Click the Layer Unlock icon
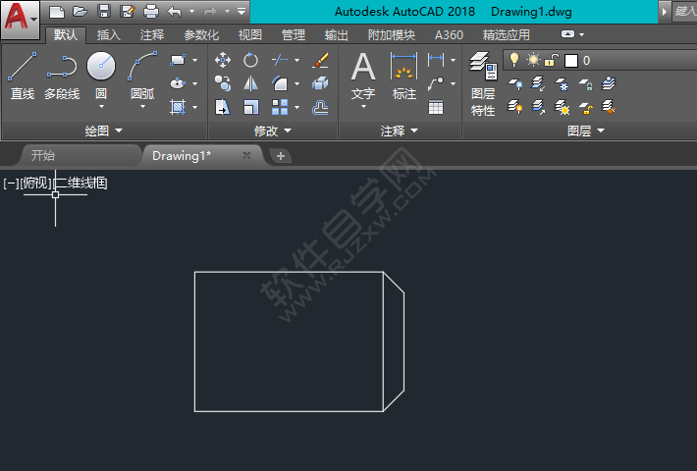Screen dimensions: 697x471 pos(586,107)
